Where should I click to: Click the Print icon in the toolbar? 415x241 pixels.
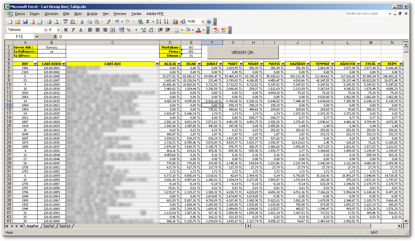(x=49, y=22)
